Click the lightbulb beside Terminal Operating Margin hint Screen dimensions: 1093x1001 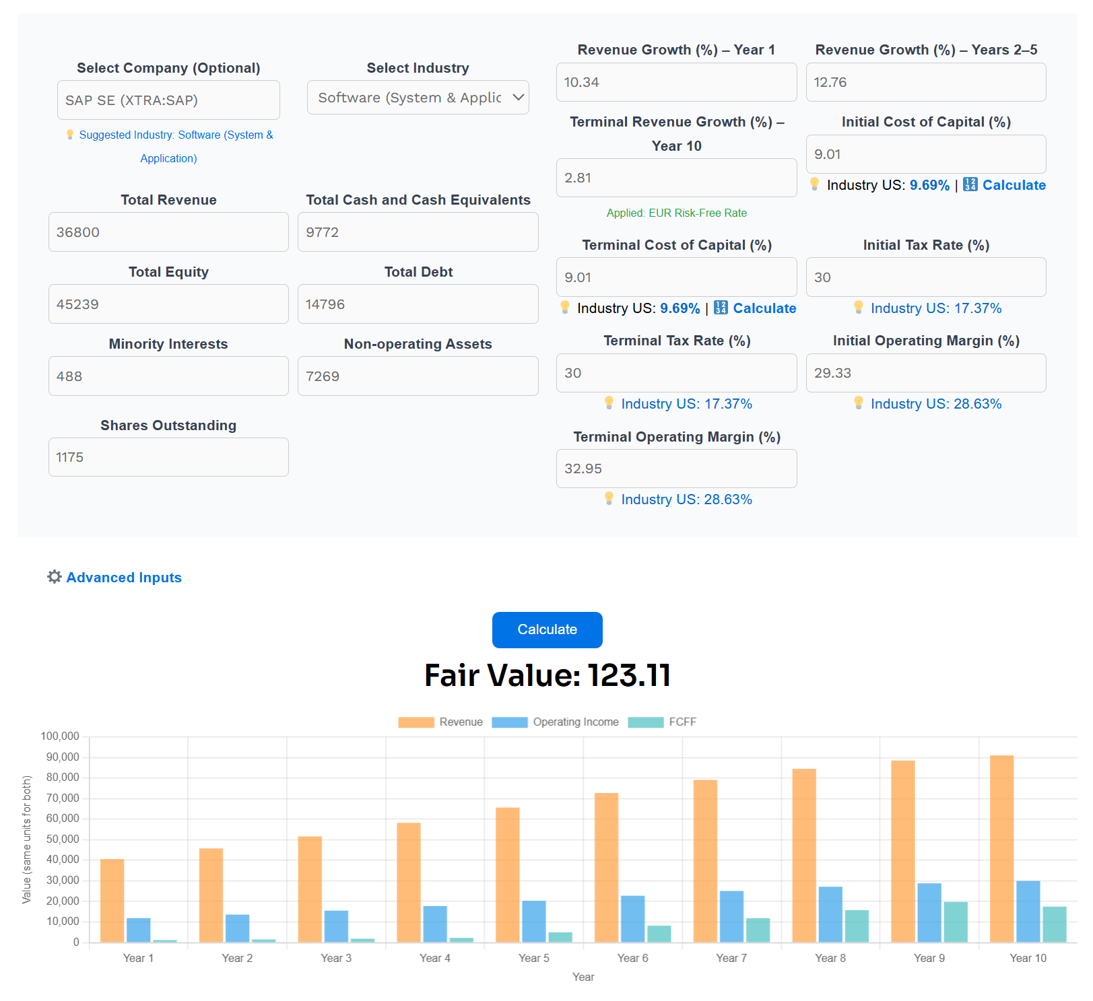[x=610, y=499]
